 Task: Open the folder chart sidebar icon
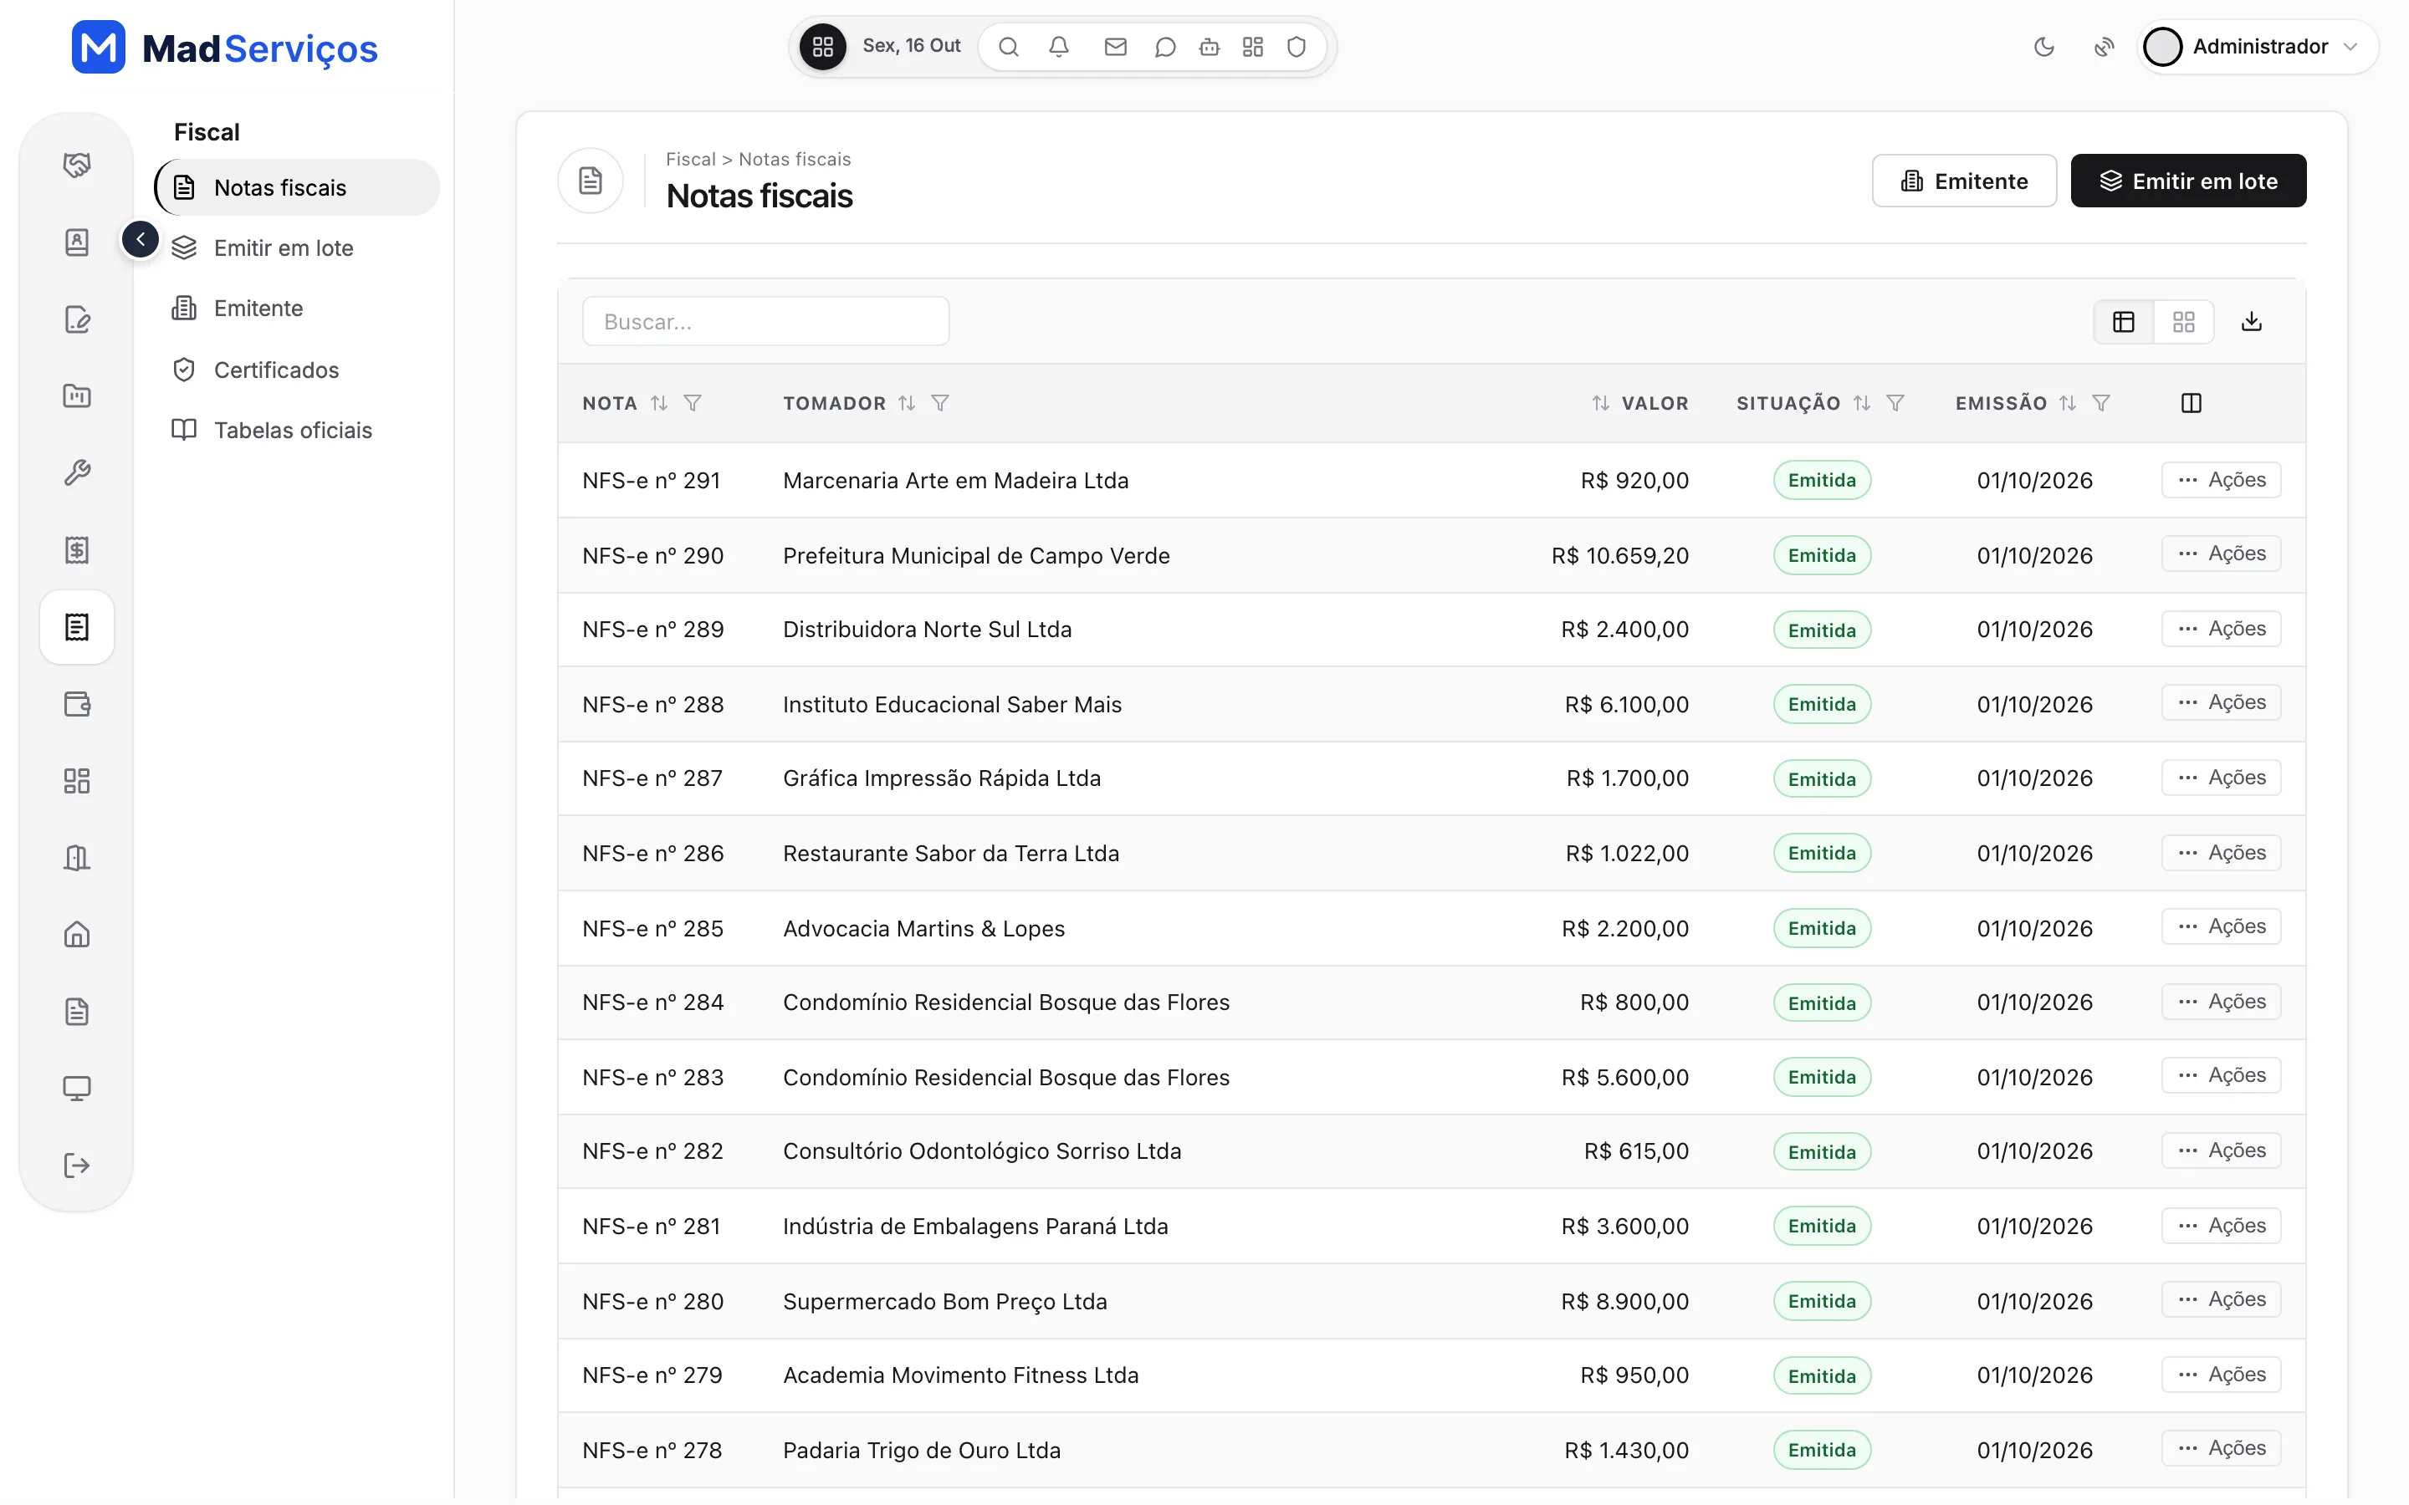click(x=77, y=396)
